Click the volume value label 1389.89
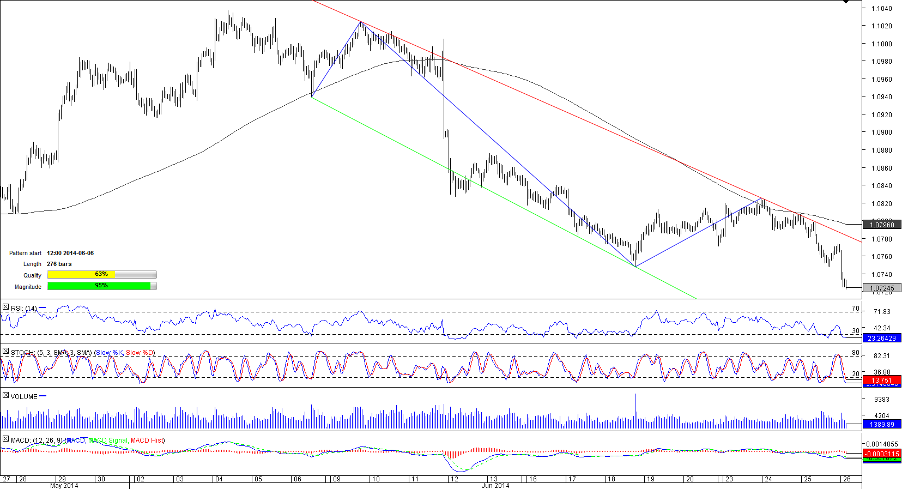The image size is (902, 489). coord(881,424)
